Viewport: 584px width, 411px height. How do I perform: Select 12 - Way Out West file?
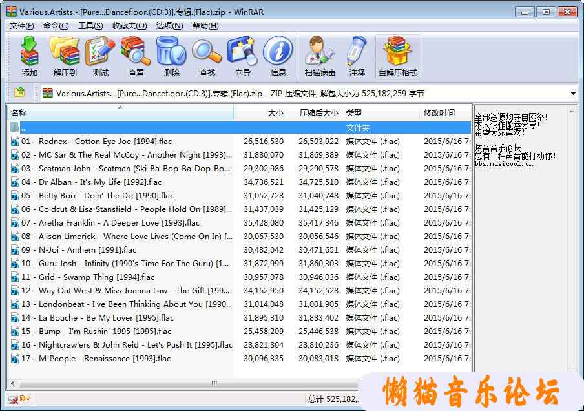tap(125, 291)
